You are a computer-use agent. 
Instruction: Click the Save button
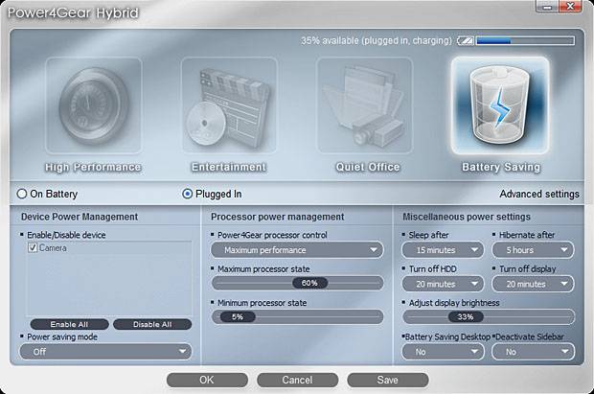(388, 380)
